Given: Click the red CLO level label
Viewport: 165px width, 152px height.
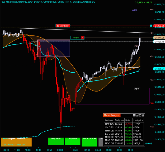Looking at the screenshot, I should pyautogui.click(x=152, y=103).
